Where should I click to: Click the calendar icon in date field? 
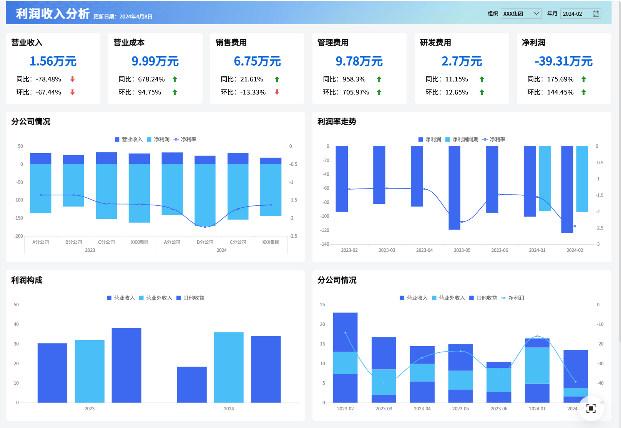(596, 14)
